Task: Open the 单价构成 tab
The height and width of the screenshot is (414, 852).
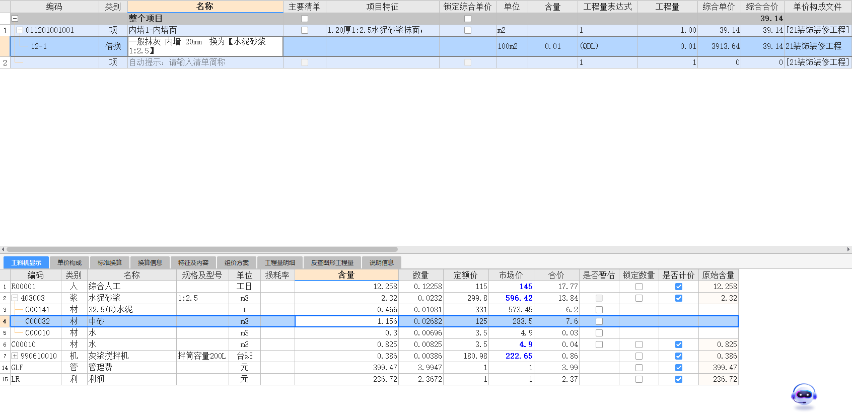Action: 69,262
